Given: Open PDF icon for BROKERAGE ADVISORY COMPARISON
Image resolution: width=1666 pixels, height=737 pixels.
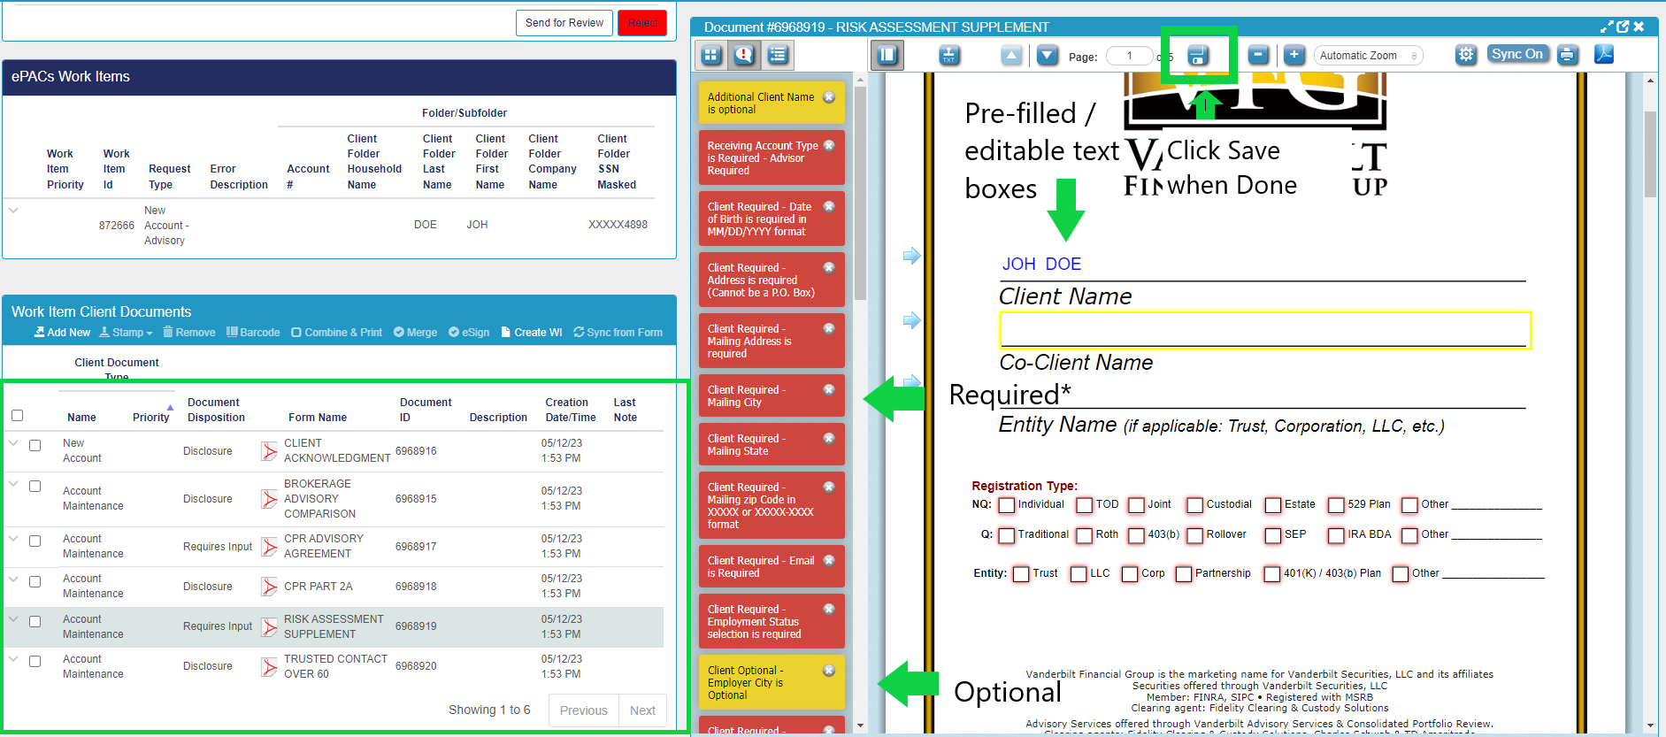Looking at the screenshot, I should pyautogui.click(x=269, y=499).
